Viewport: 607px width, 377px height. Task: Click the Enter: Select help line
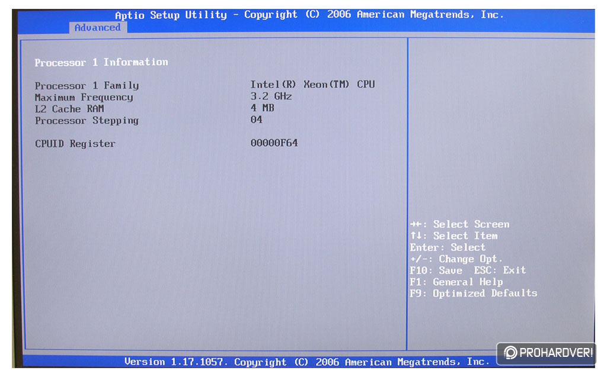click(448, 247)
